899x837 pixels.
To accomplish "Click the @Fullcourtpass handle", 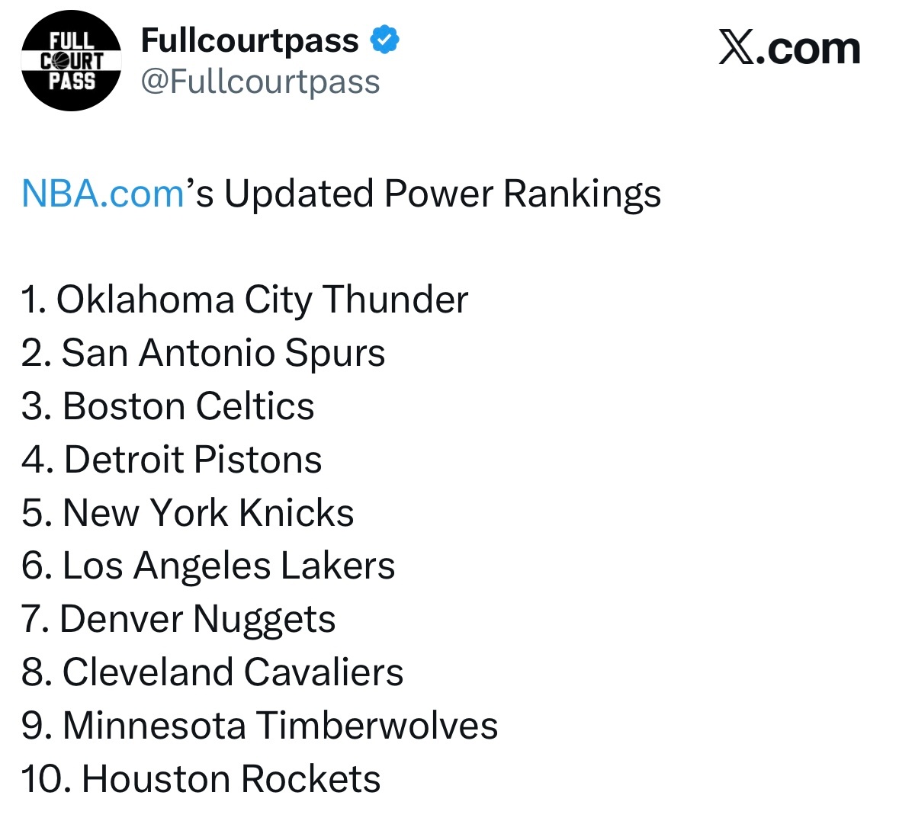I will [260, 82].
